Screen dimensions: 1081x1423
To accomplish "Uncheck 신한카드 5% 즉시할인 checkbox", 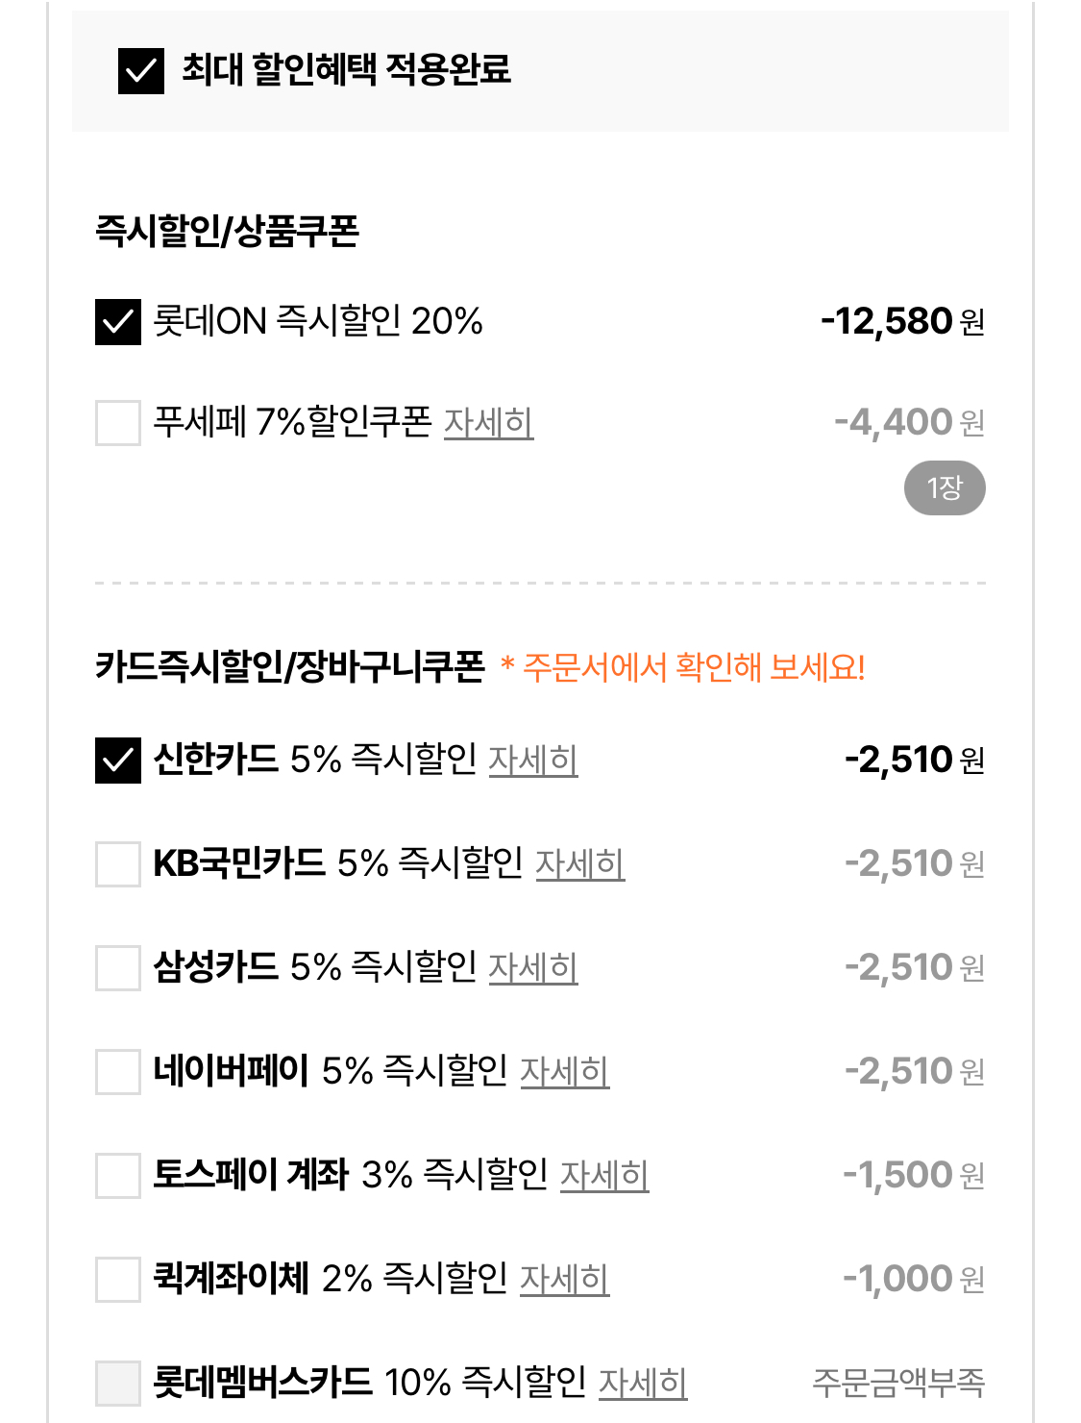I will [118, 761].
